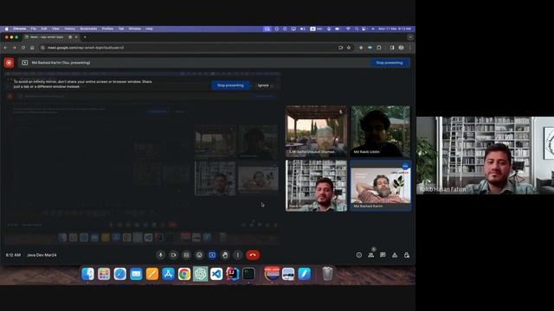Screen dimensions: 554x311
Task: Open App Store from the Dock
Action: click(x=168, y=274)
